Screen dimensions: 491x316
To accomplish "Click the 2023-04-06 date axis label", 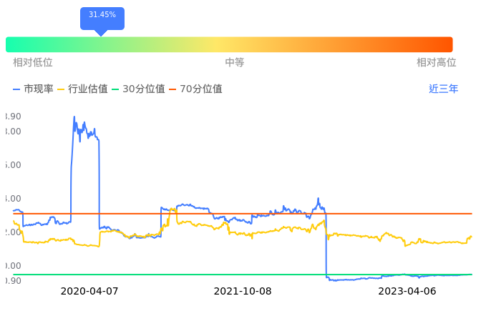I will (407, 292).
